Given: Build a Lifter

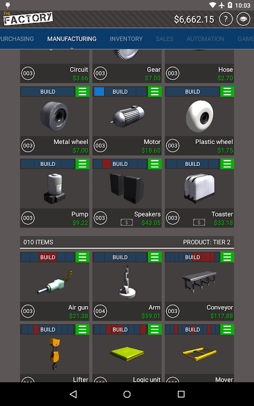Looking at the screenshot, I should point(48,329).
